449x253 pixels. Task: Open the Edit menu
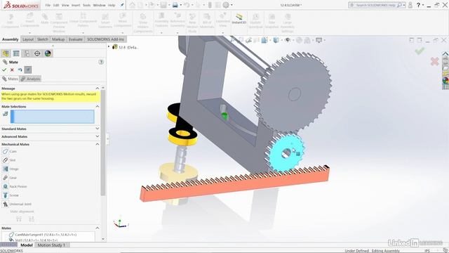pos(56,5)
